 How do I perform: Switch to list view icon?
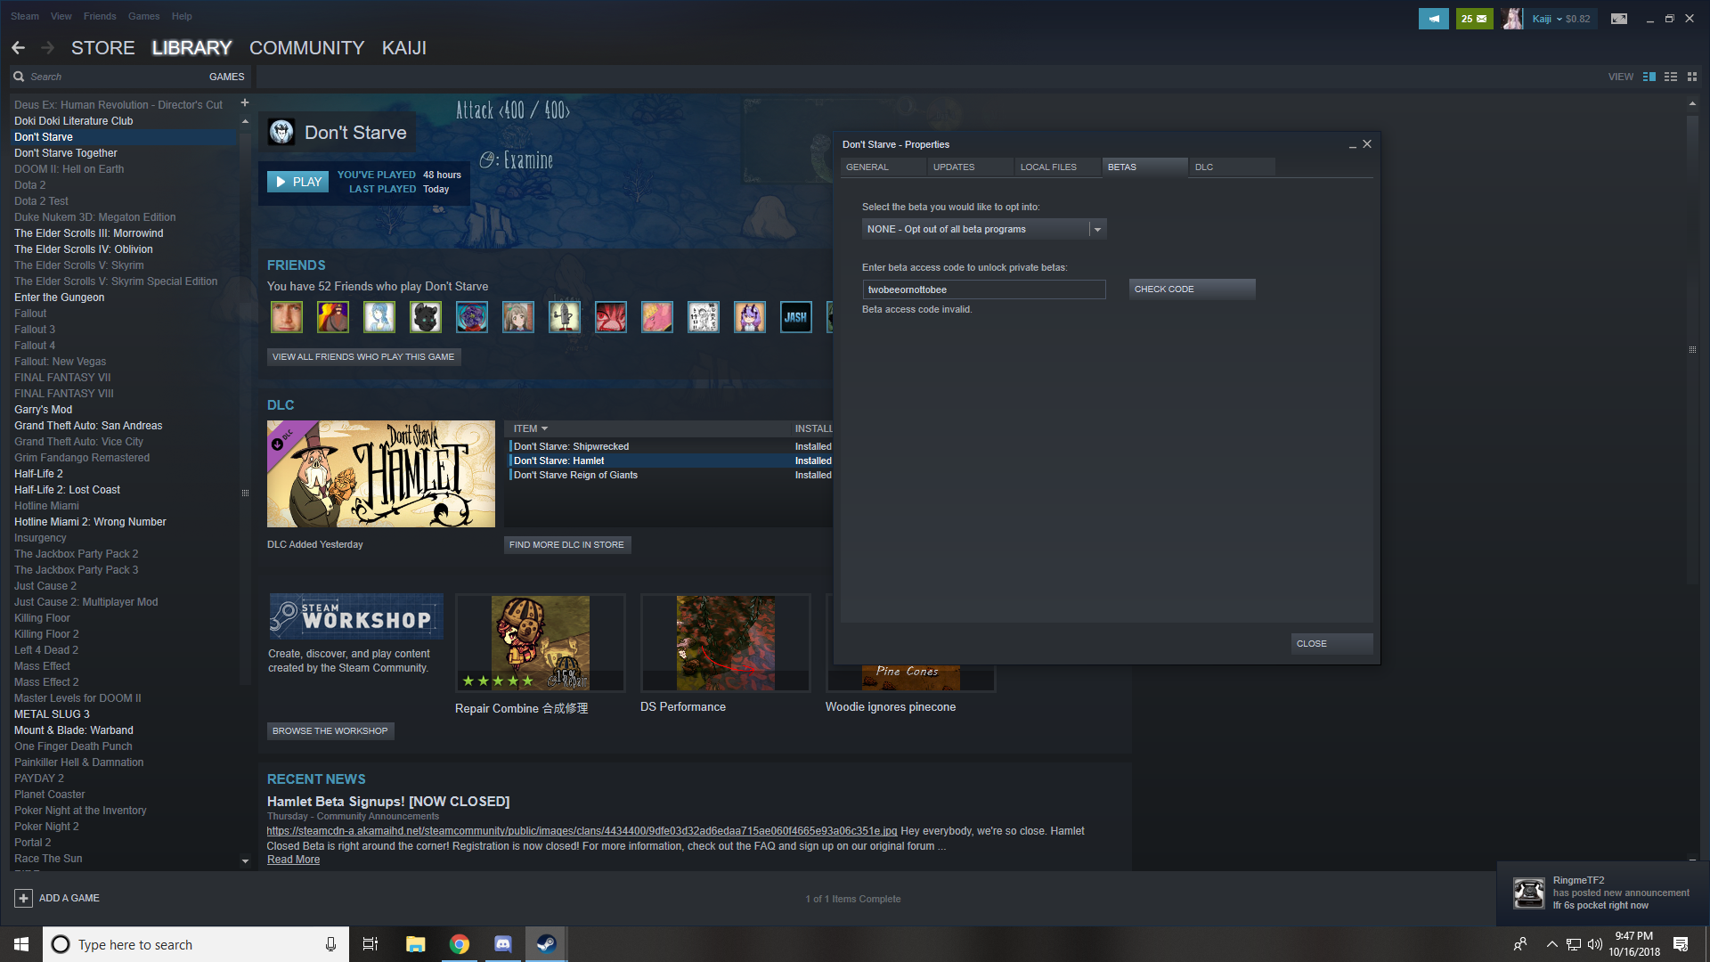1671,77
